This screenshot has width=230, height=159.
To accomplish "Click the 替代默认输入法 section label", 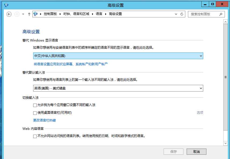I will 34,73.
